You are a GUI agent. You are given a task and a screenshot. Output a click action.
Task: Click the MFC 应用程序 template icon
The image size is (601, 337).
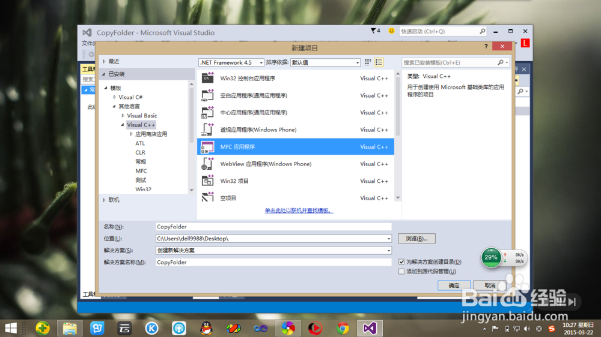(207, 147)
